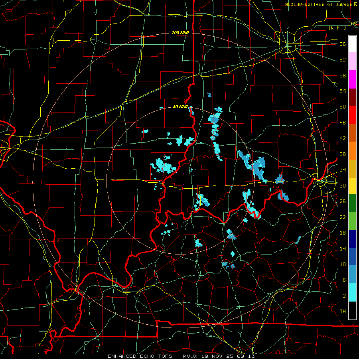Click the legend value "42"
This screenshot has width=359, height=359.
tap(343, 138)
